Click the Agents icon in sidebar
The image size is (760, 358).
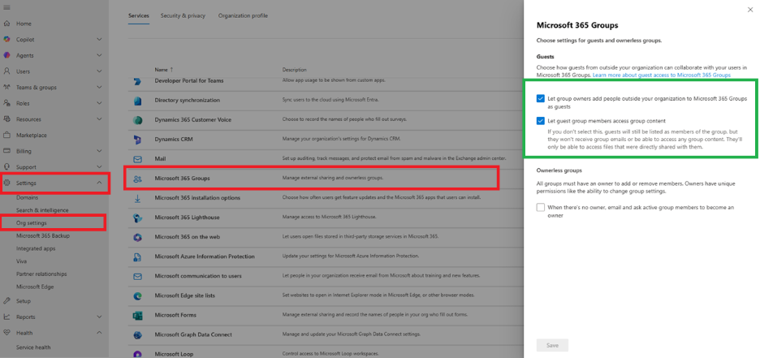point(6,56)
